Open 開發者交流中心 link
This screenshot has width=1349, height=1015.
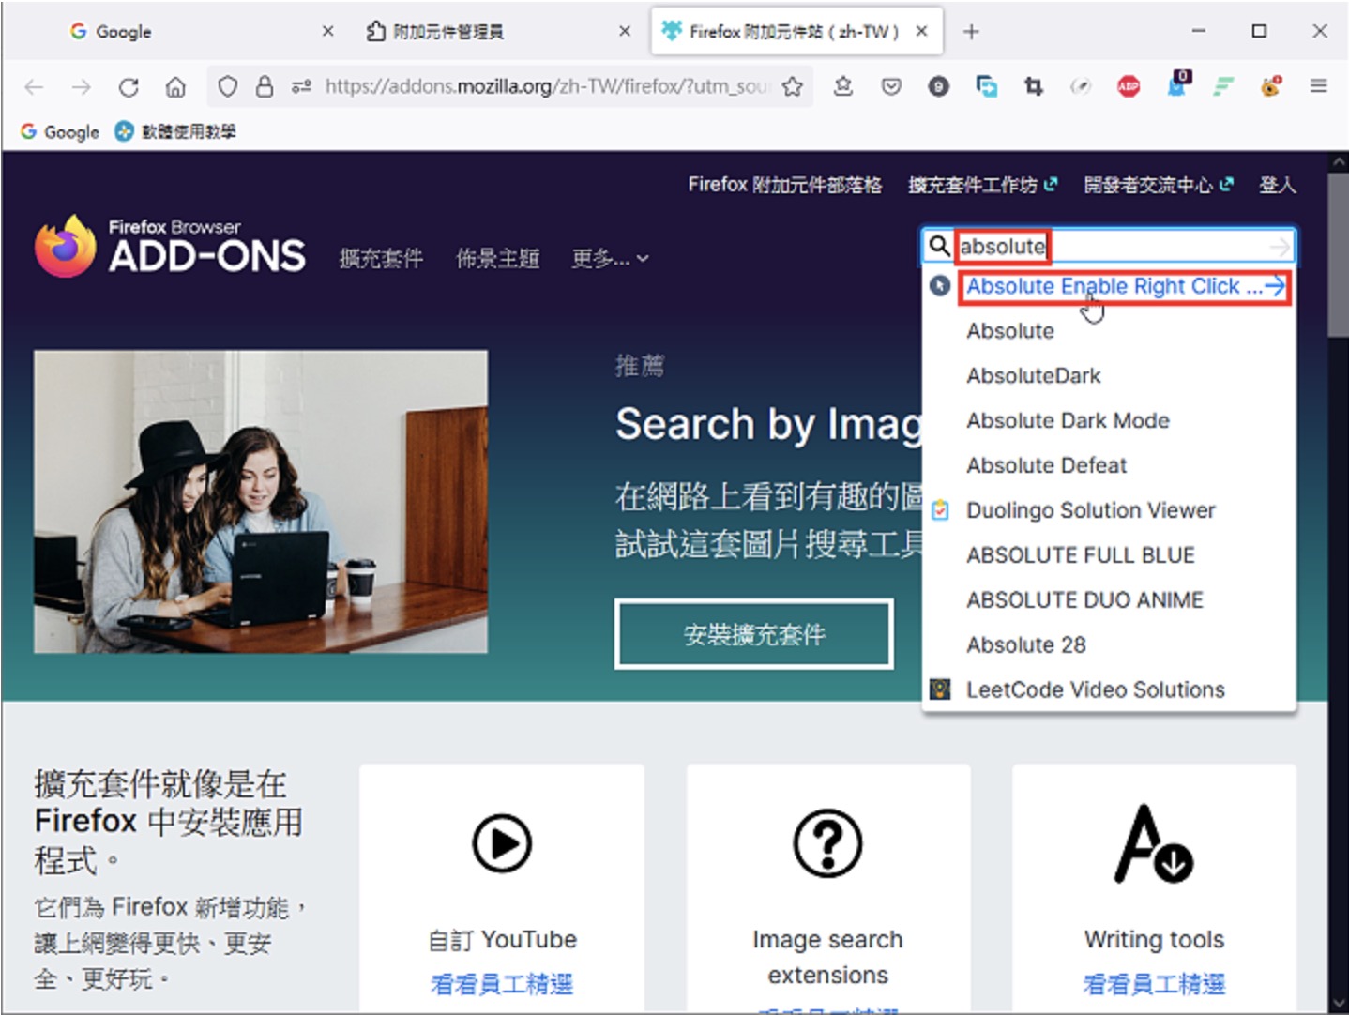[x=1159, y=185]
